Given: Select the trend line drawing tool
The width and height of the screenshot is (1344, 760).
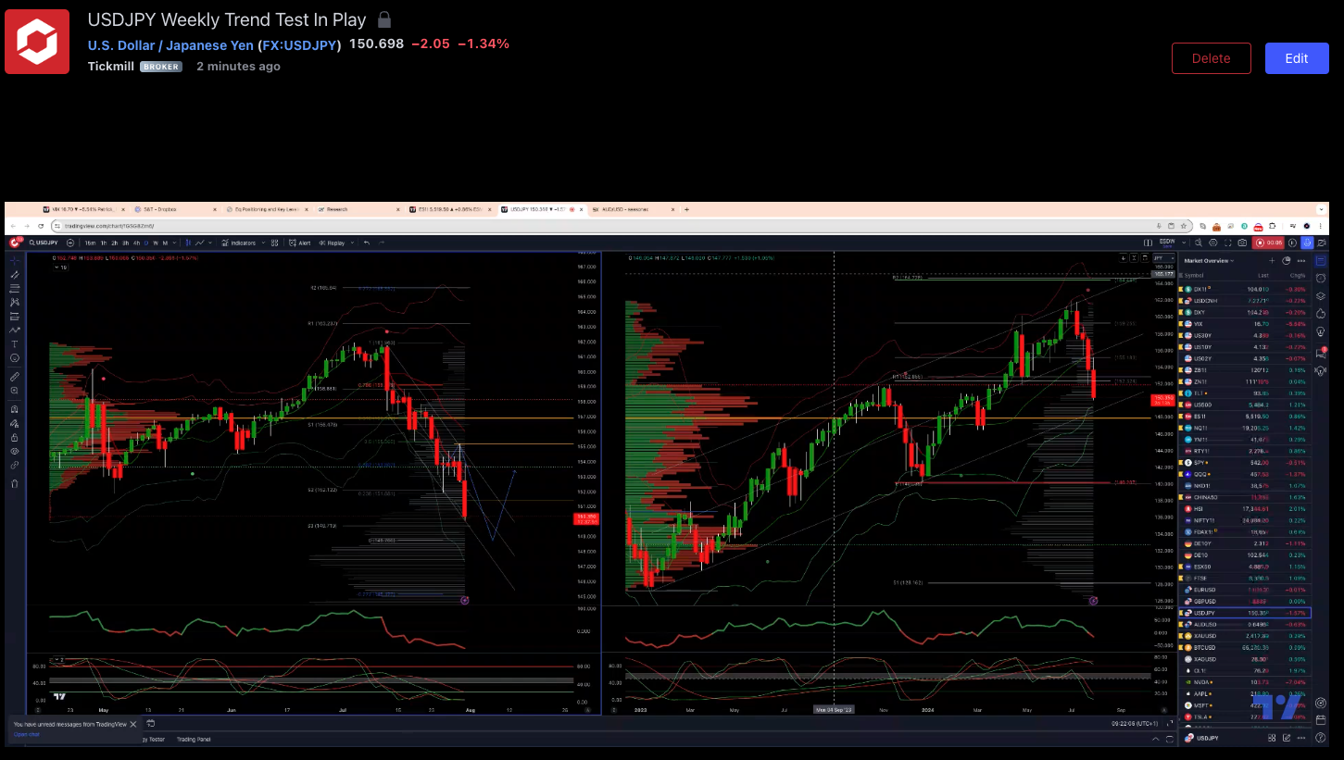Looking at the screenshot, I should click(x=15, y=275).
